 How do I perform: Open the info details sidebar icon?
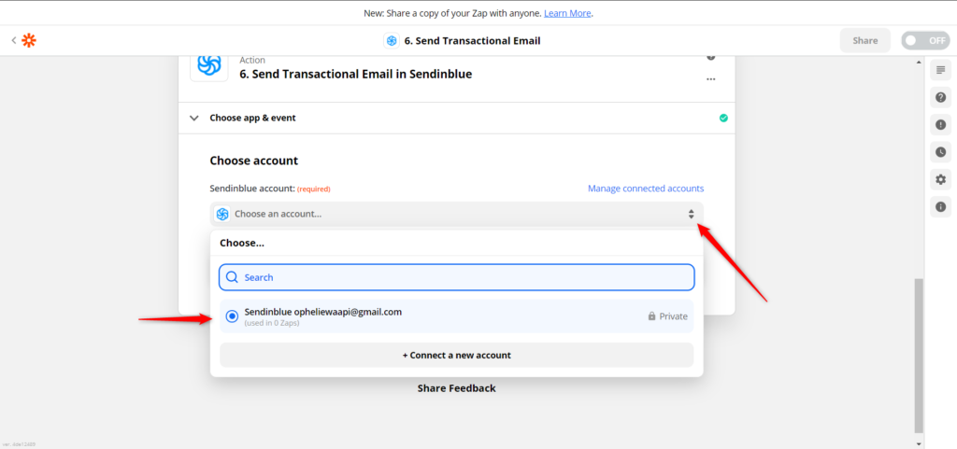coord(940,206)
